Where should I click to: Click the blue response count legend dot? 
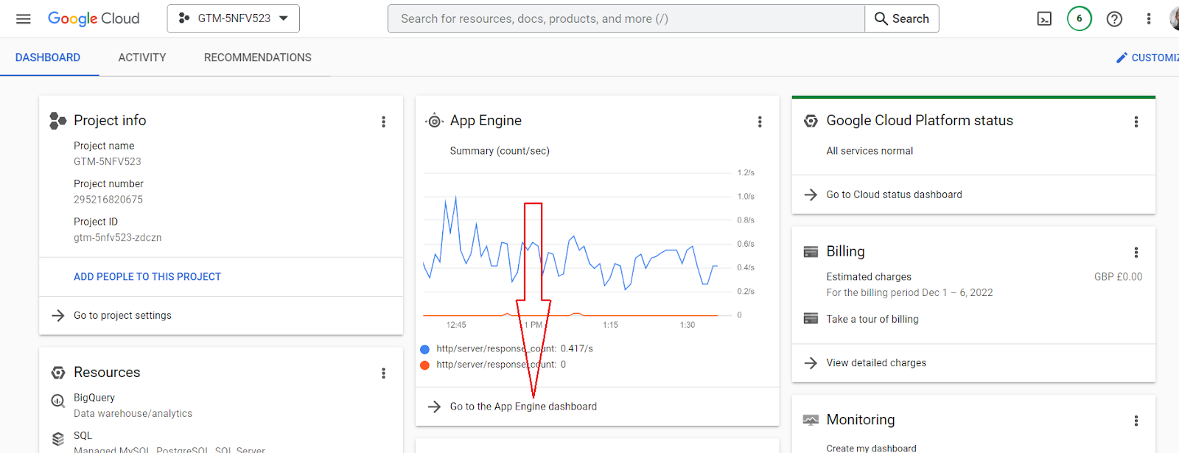tap(424, 349)
